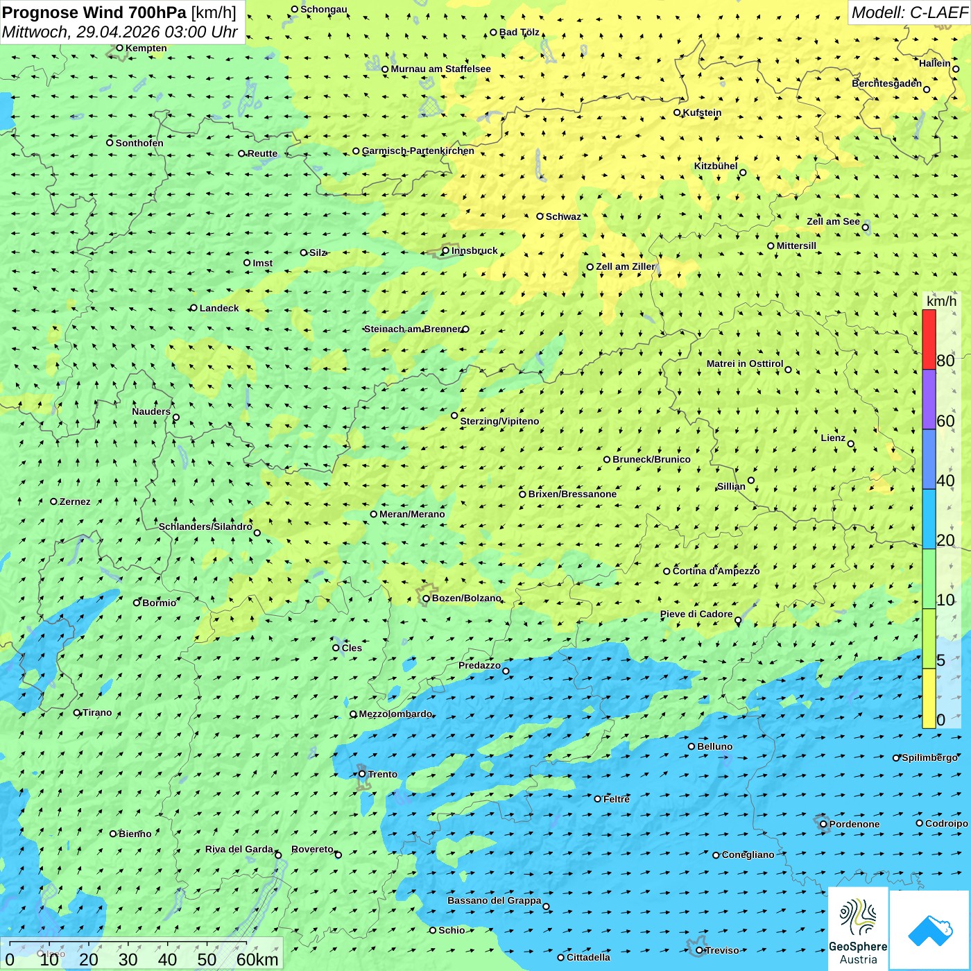
Task: Click the Sonthofen label
Action: point(139,143)
